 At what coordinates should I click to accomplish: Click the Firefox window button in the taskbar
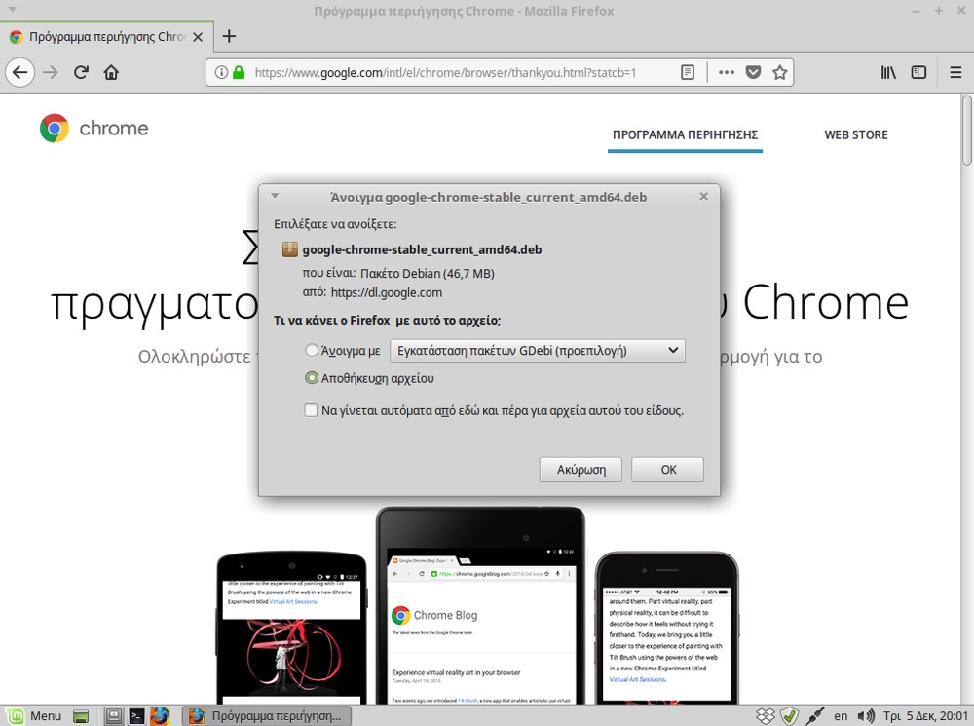click(268, 716)
